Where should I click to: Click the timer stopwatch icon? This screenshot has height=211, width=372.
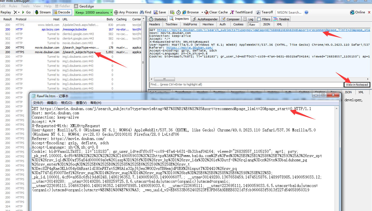click(178, 12)
